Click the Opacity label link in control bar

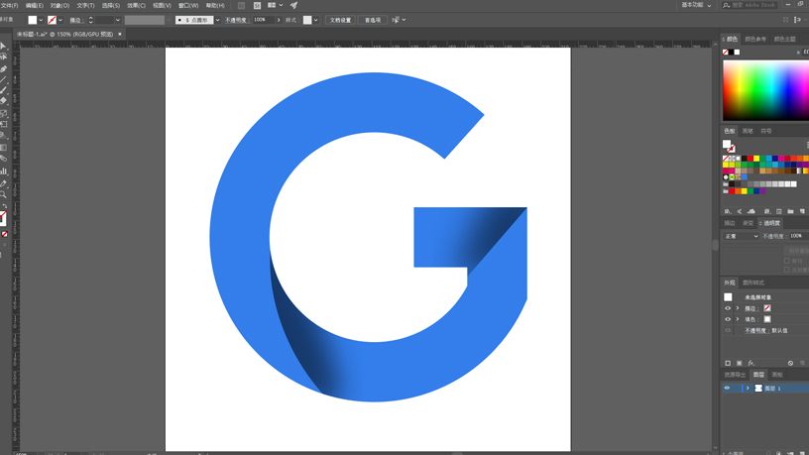coord(237,20)
